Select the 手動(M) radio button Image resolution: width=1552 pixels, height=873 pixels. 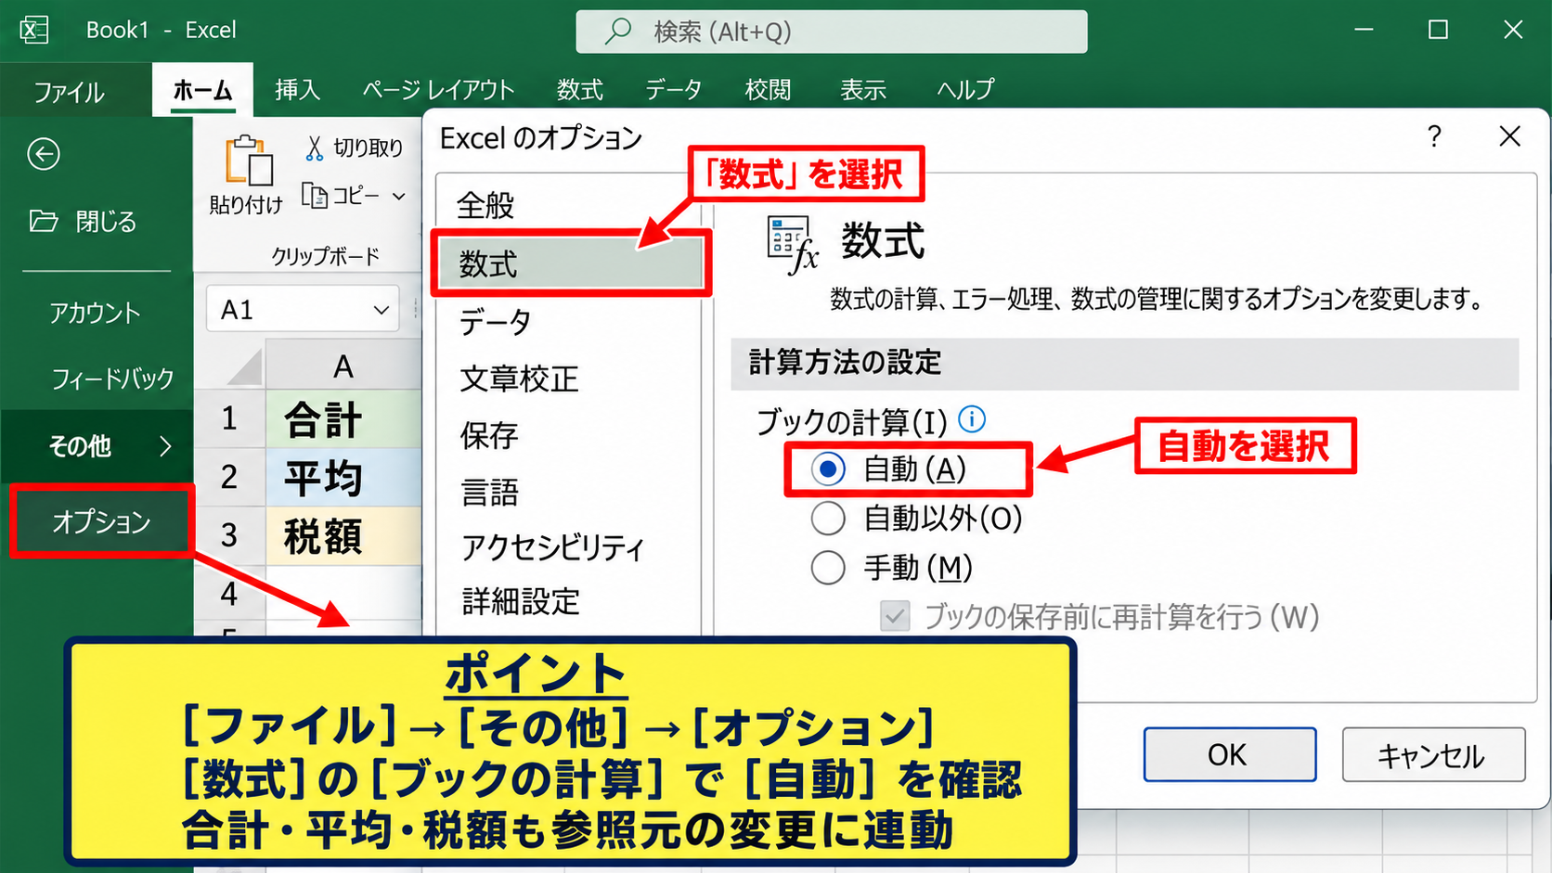point(828,567)
